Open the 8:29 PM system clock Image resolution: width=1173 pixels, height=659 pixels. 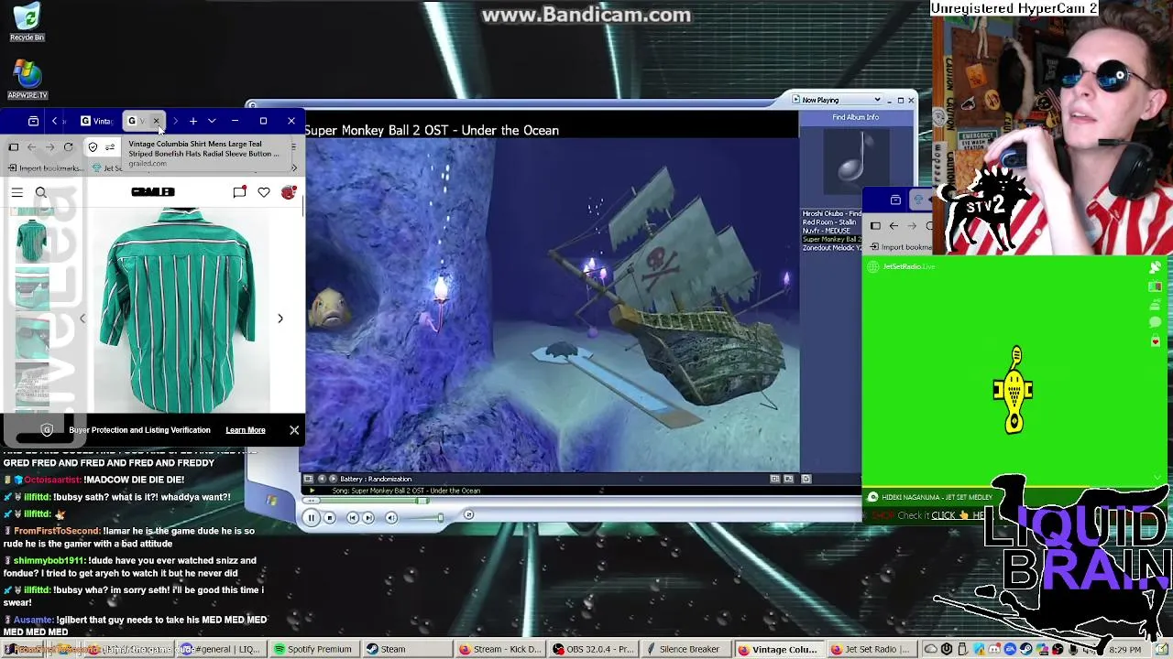[1124, 650]
